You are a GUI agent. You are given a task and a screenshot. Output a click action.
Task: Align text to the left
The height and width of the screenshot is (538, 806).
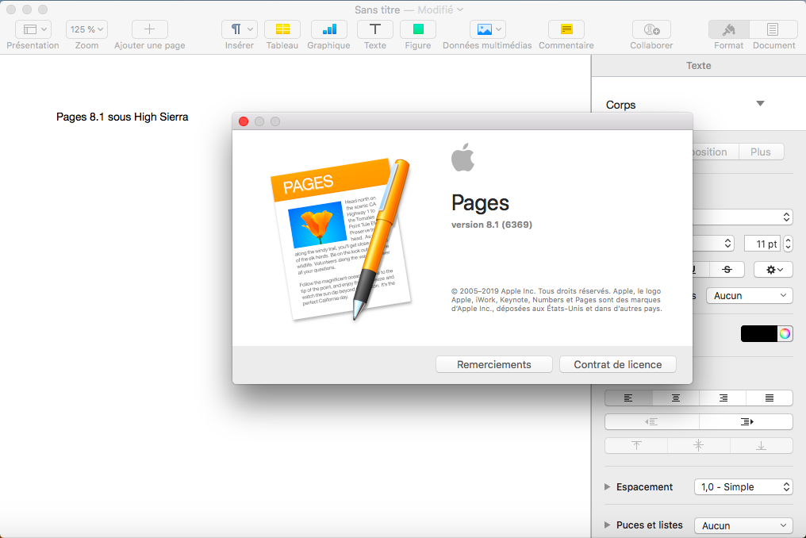click(628, 398)
